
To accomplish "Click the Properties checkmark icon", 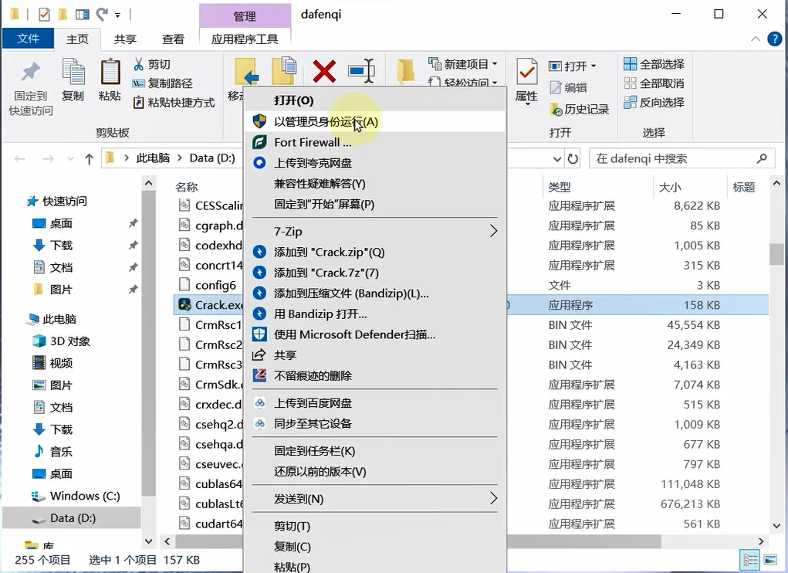I will [x=526, y=71].
